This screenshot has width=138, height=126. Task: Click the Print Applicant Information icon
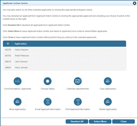(78, 102)
